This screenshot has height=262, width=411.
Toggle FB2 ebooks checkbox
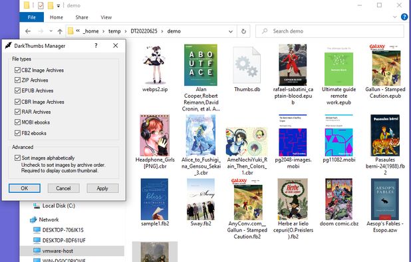pos(17,133)
